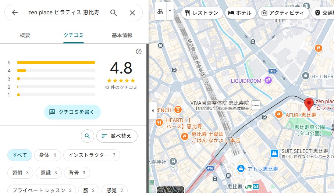This screenshot has height=193, width=334.
Task: Select the すべて review filter chip
Action: [20, 155]
